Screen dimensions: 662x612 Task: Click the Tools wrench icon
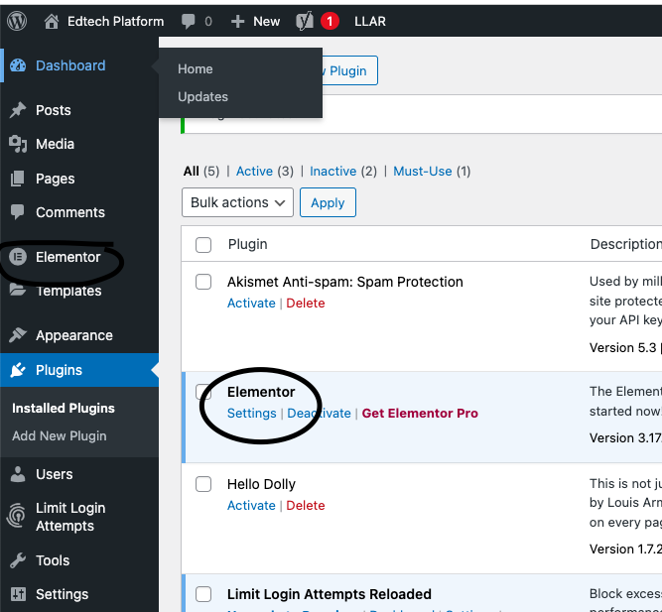coord(18,560)
